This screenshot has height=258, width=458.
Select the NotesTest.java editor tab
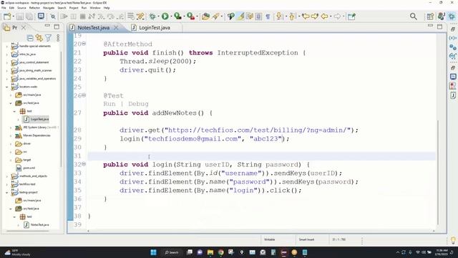(x=93, y=27)
